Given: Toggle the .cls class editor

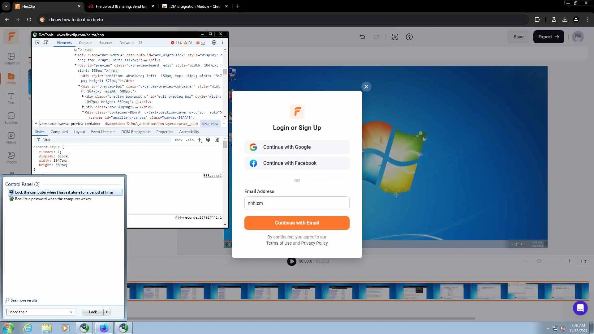Looking at the screenshot, I should tap(190, 140).
